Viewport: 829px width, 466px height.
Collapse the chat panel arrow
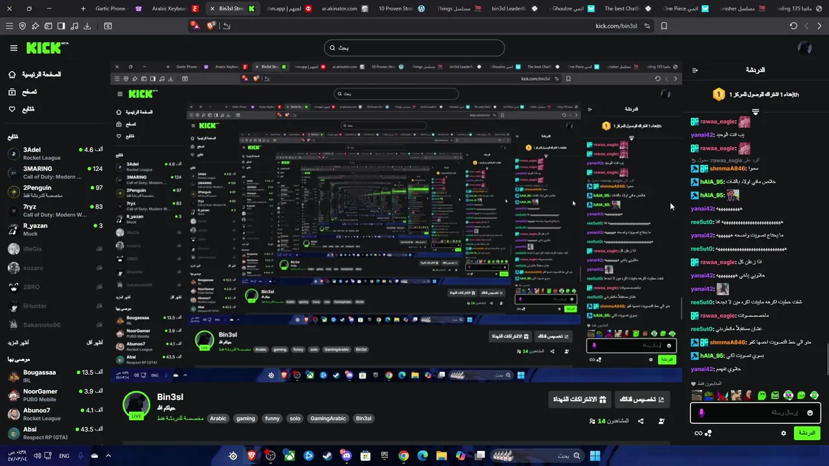point(695,70)
